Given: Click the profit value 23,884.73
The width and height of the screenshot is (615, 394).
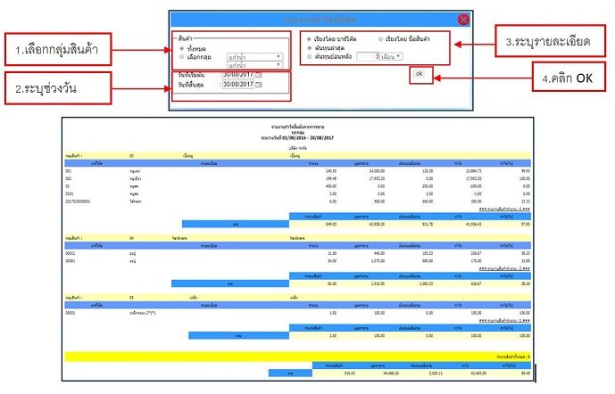Looking at the screenshot, I should [x=473, y=171].
